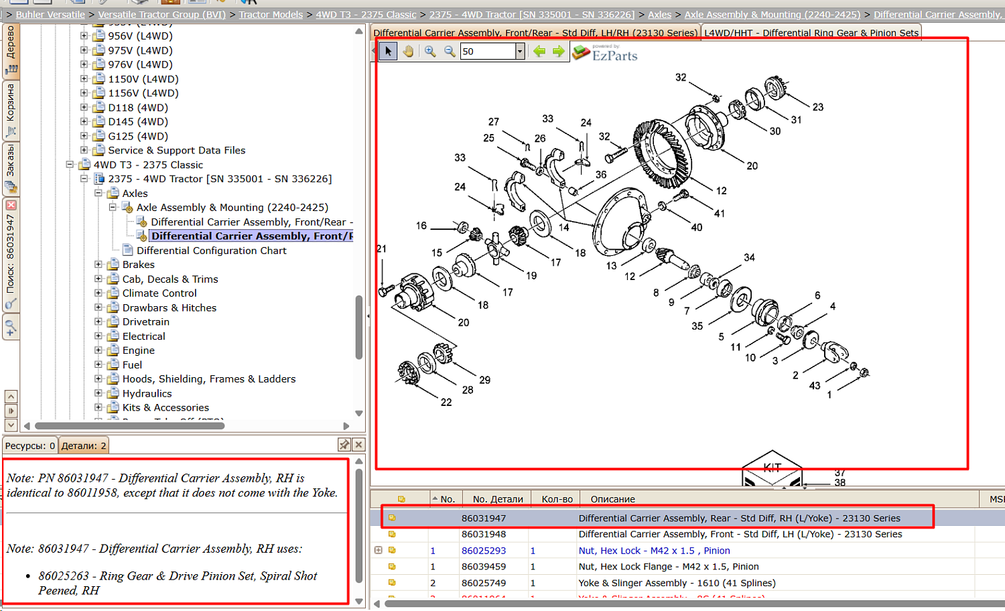This screenshot has height=611, width=1005.
Task: Switch to Differential Carrier Assembly (23130 Series) tab
Action: (535, 33)
